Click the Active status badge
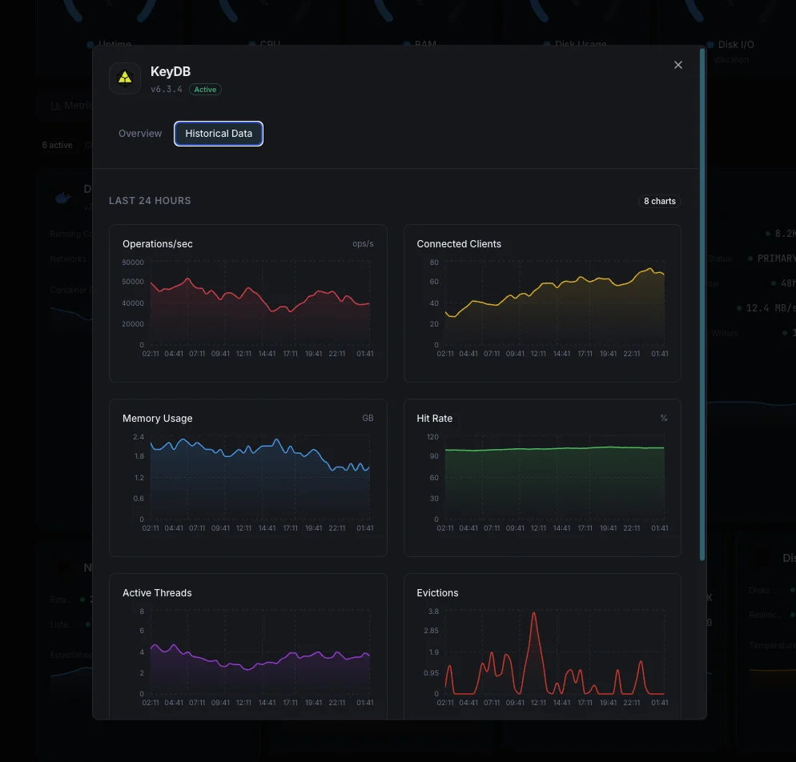 pos(205,90)
